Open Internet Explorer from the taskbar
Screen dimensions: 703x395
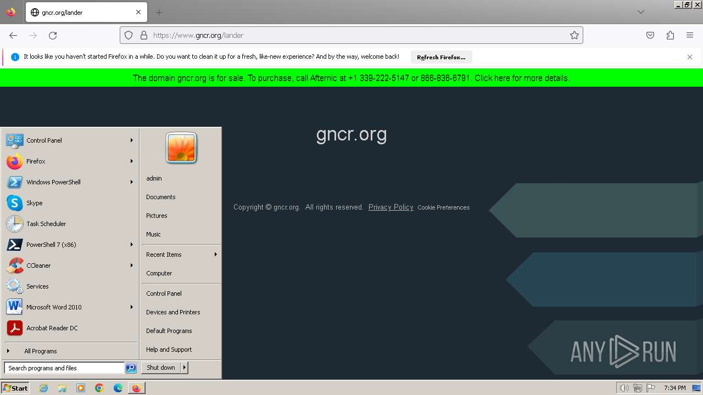pos(43,388)
